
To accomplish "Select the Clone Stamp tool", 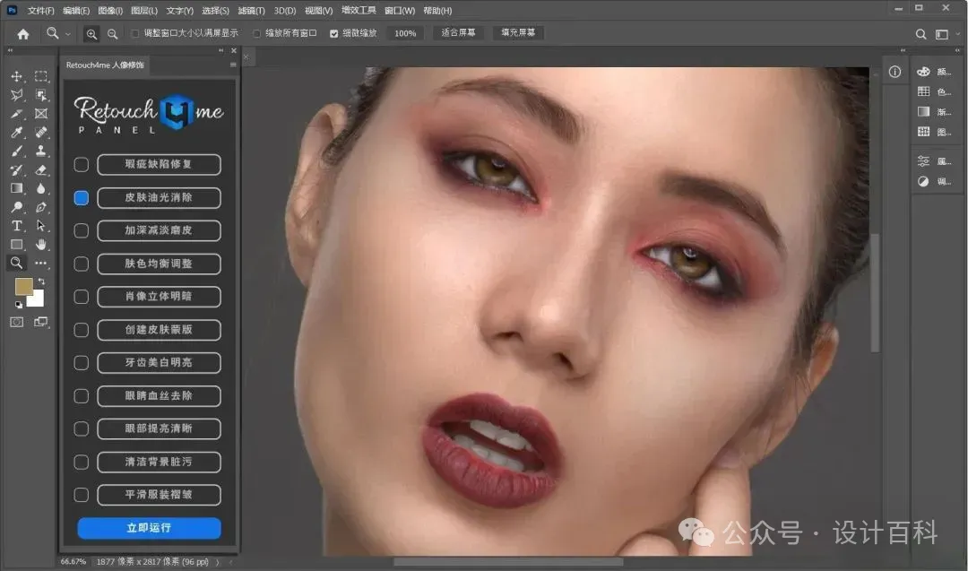I will point(40,151).
